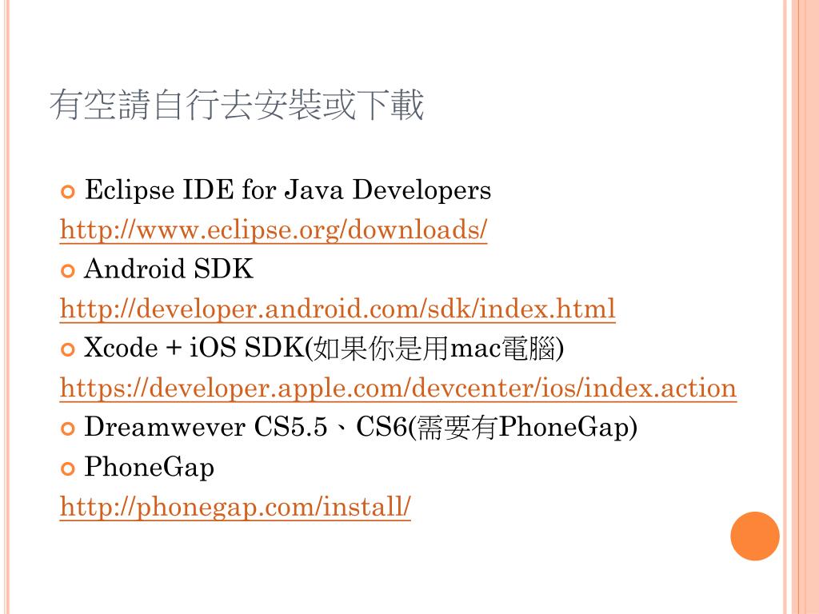This screenshot has height=614, width=819.
Task: Click the Xcode + iOS SDK bullet text
Action: pos(324,349)
